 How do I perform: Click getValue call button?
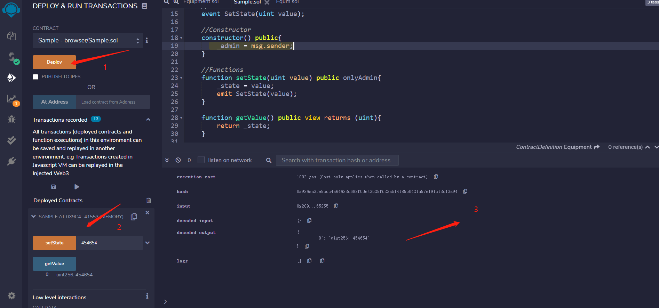click(54, 264)
